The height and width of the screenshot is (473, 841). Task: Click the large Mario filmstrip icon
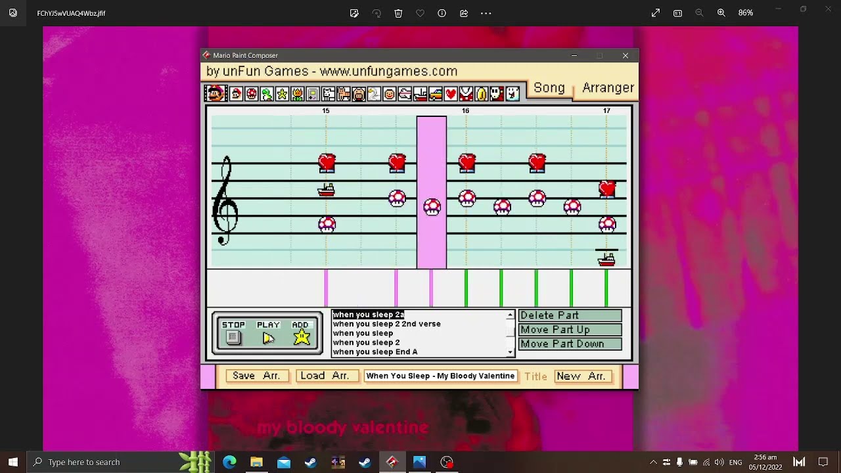coord(215,93)
